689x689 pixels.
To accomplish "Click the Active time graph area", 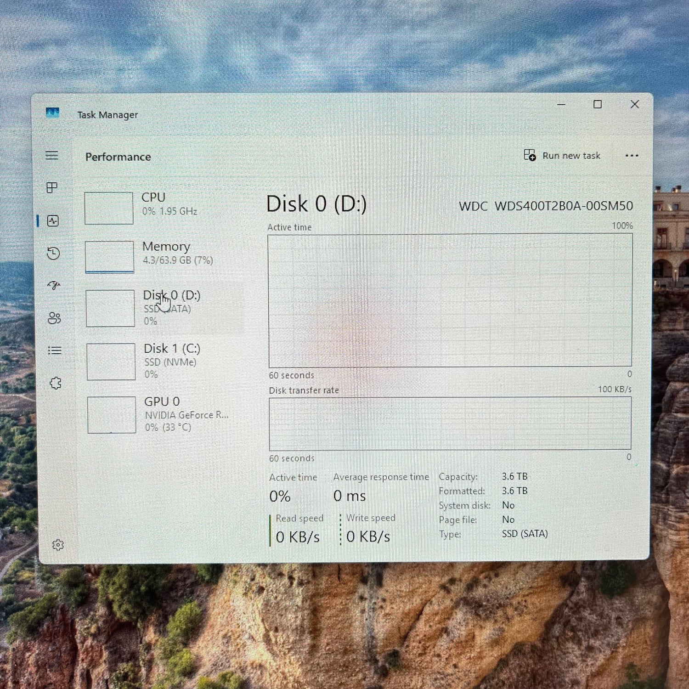I will [x=450, y=300].
